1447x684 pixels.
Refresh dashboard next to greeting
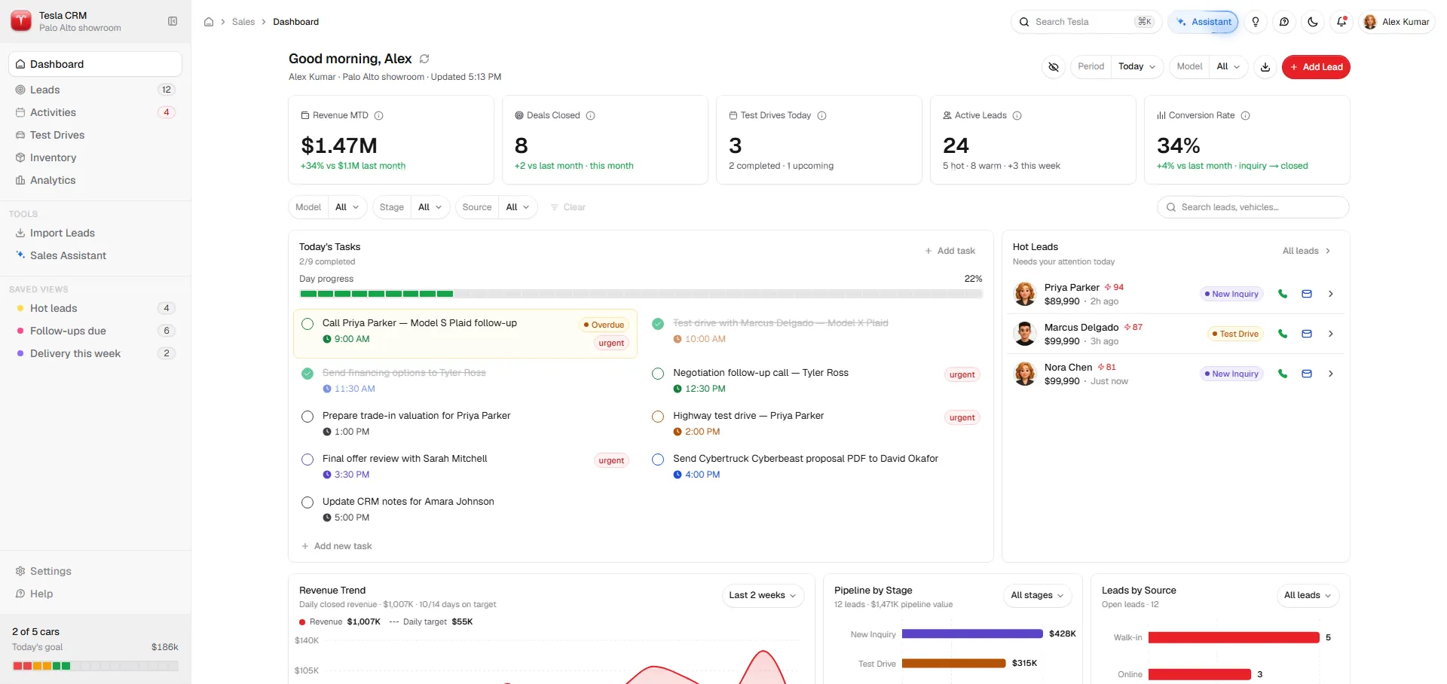coord(424,59)
